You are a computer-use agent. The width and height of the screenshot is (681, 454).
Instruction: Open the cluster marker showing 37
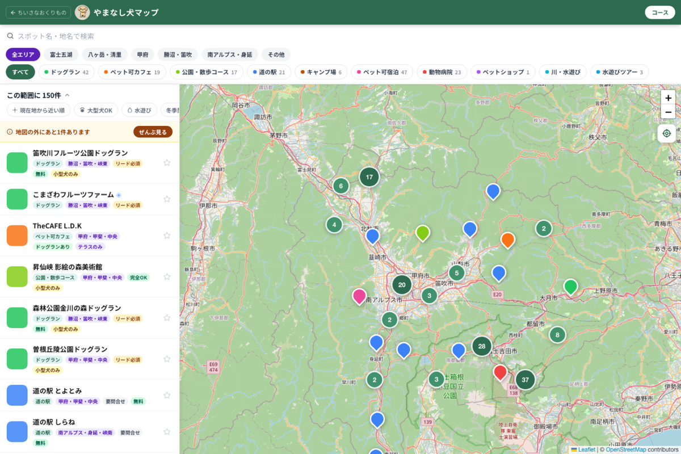[526, 380]
